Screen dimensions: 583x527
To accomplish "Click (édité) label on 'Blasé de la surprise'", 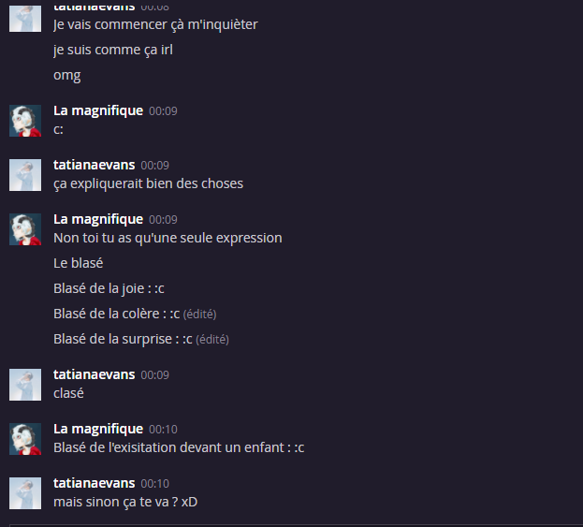I will coord(212,340).
